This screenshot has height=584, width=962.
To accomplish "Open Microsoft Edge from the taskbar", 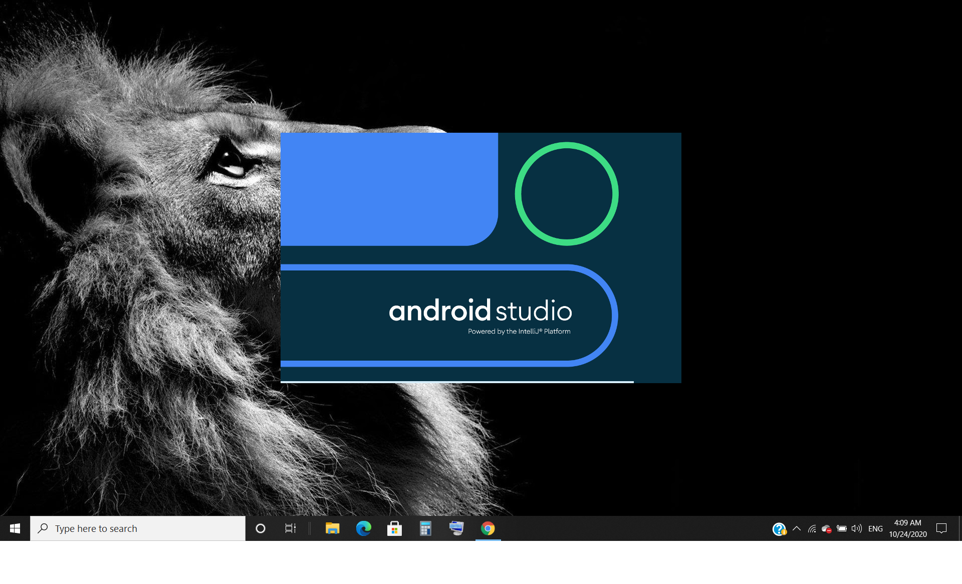I will (363, 528).
